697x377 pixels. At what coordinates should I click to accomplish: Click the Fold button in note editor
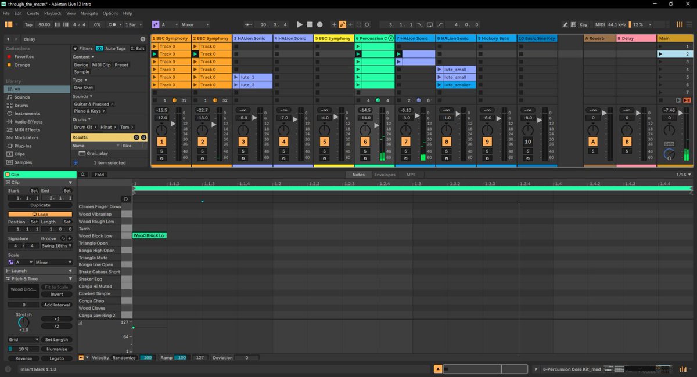point(99,175)
